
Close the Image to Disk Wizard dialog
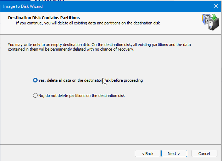tap(216, 6)
